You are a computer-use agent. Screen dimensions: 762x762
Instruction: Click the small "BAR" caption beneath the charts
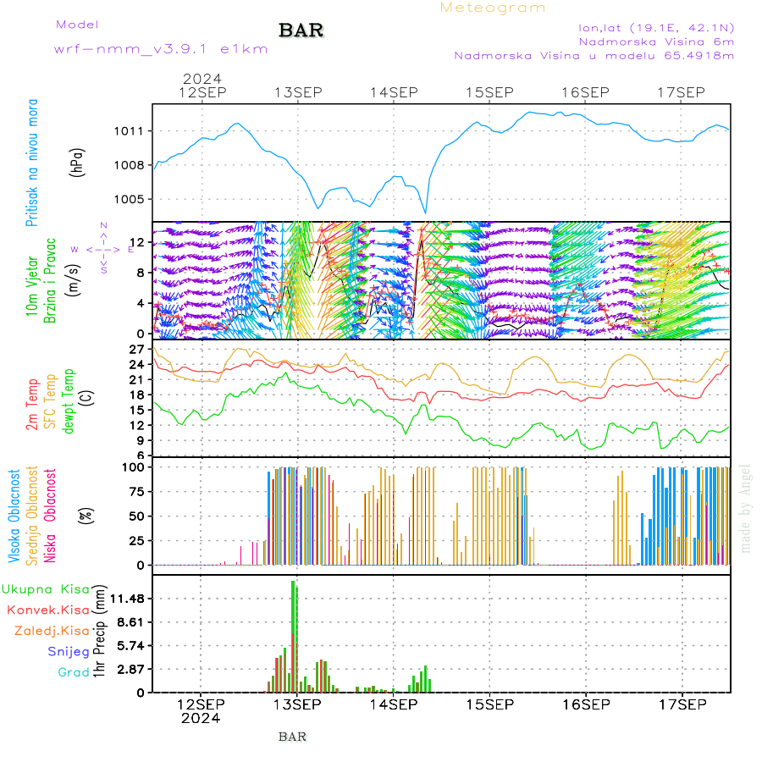click(x=293, y=737)
